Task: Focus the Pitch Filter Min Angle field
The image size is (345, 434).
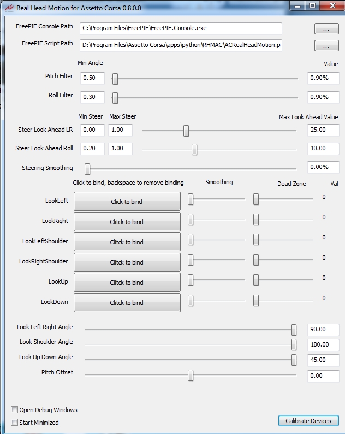Action: 92,78
